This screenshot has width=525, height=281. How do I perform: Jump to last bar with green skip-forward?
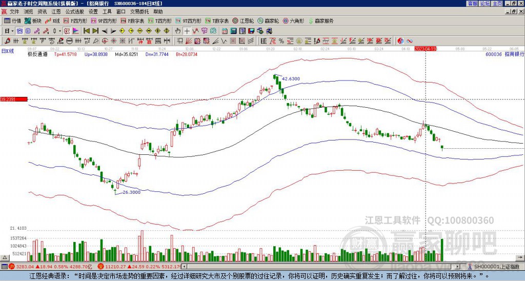[95, 31]
